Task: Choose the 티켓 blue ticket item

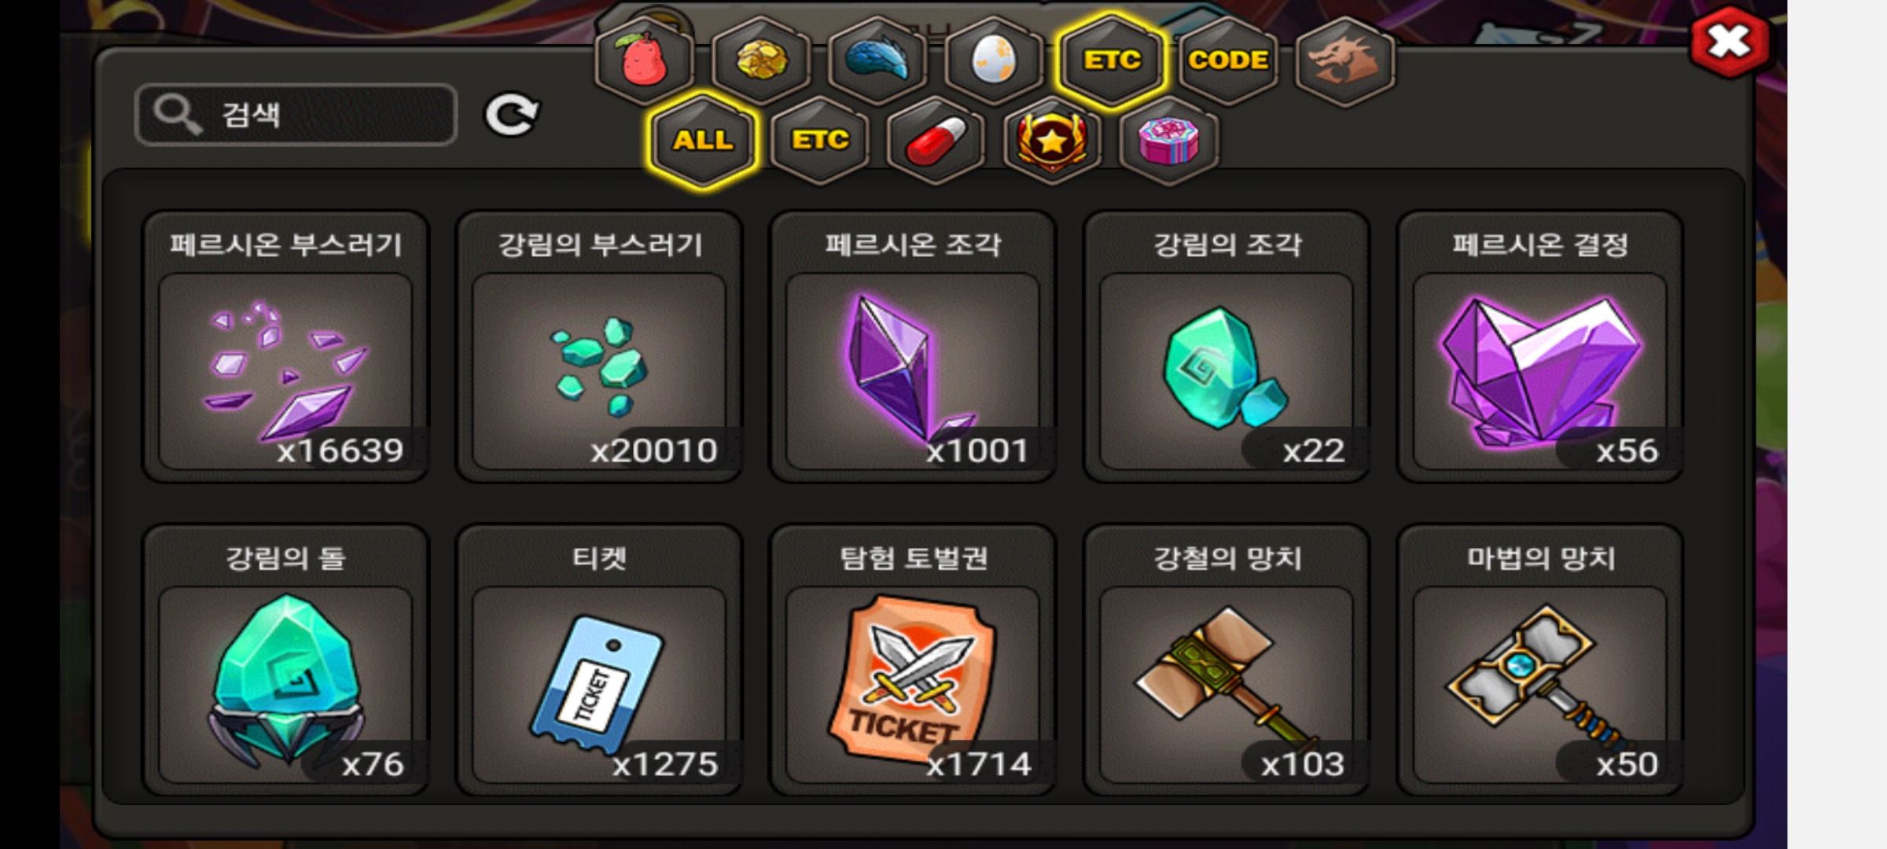Action: pos(599,660)
